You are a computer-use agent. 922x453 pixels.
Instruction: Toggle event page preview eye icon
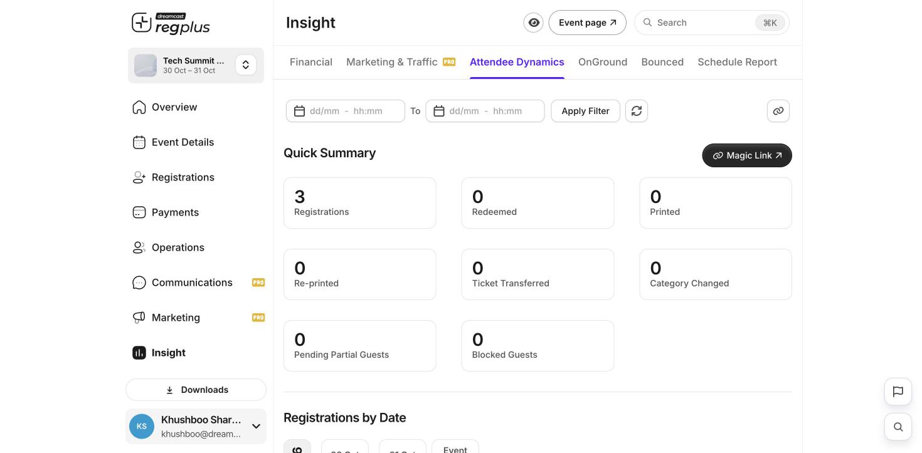(x=534, y=23)
